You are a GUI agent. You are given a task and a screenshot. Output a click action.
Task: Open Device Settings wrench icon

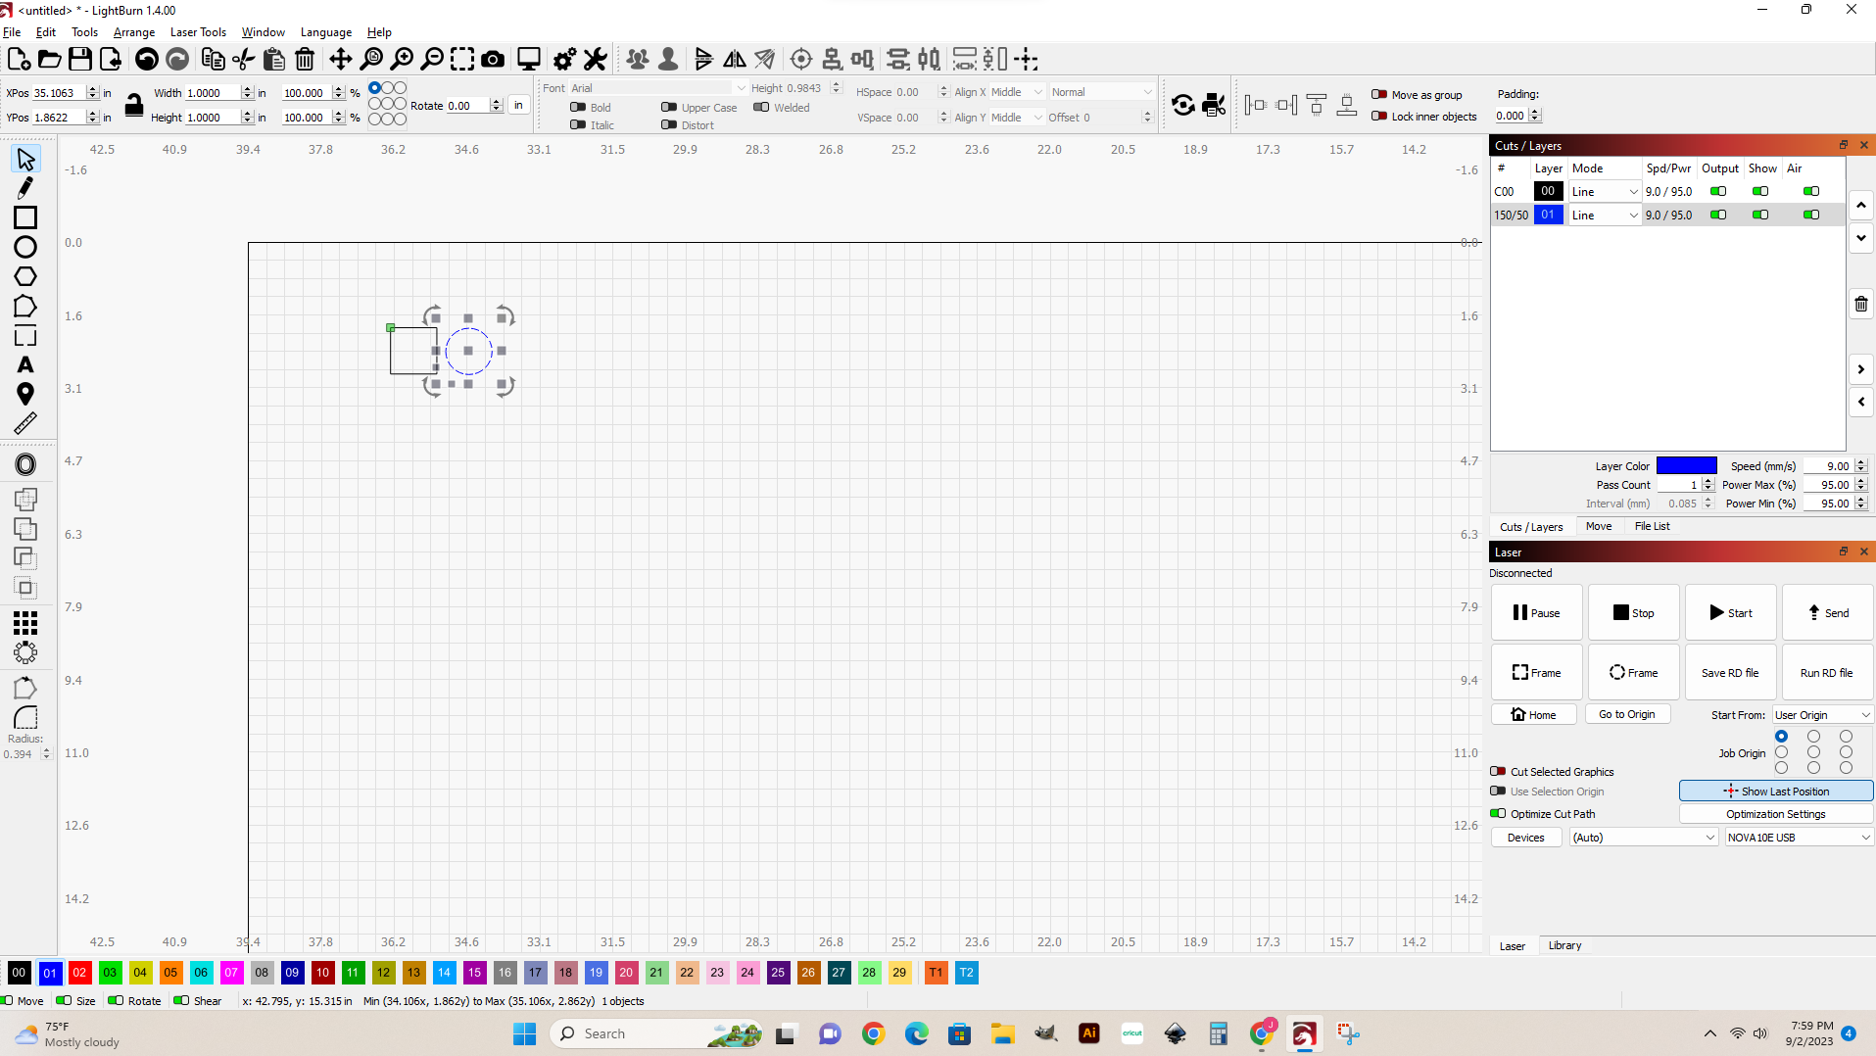tap(595, 59)
